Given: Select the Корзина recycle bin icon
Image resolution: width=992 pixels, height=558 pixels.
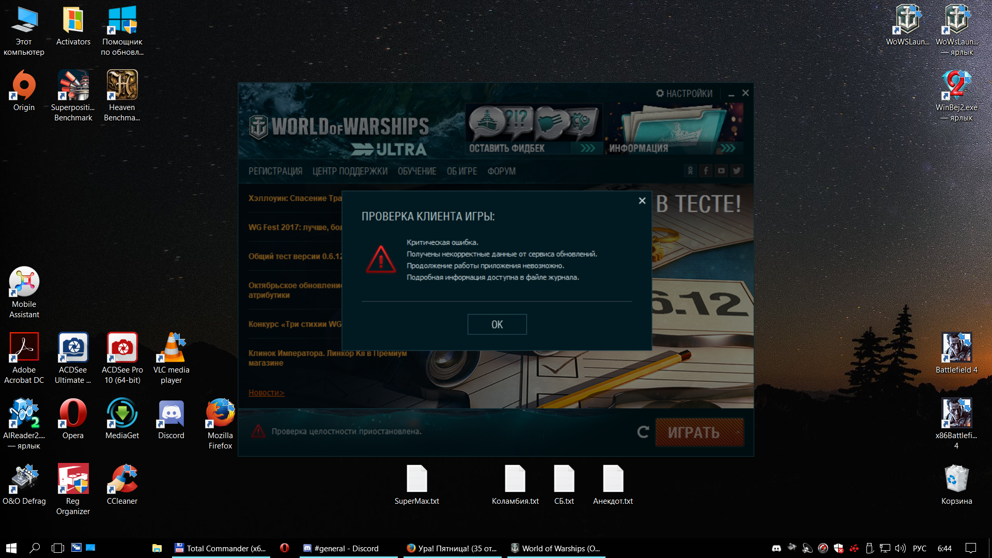Looking at the screenshot, I should 956,485.
